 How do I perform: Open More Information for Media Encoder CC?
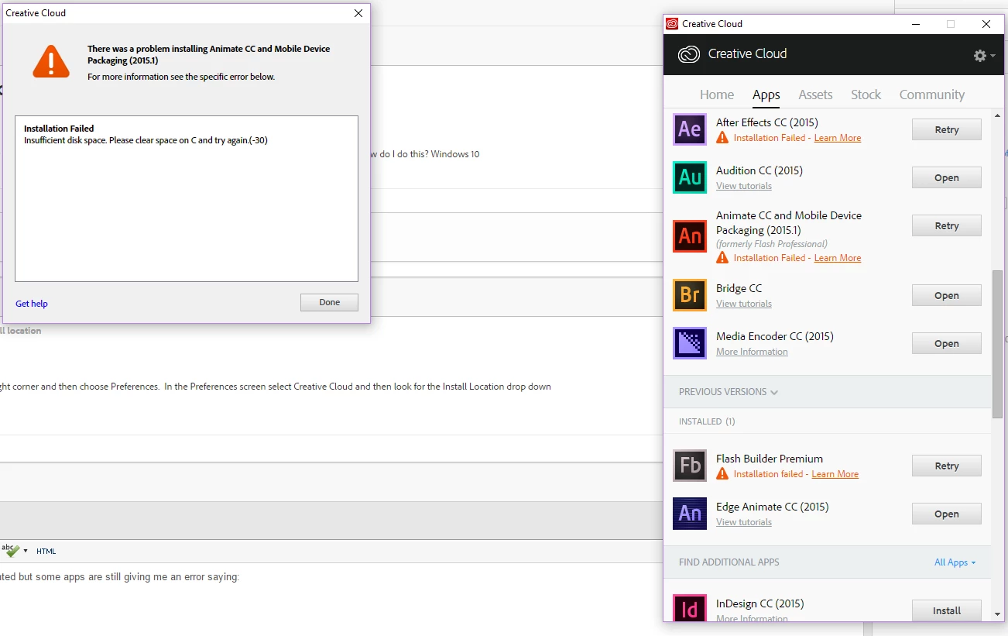click(752, 352)
